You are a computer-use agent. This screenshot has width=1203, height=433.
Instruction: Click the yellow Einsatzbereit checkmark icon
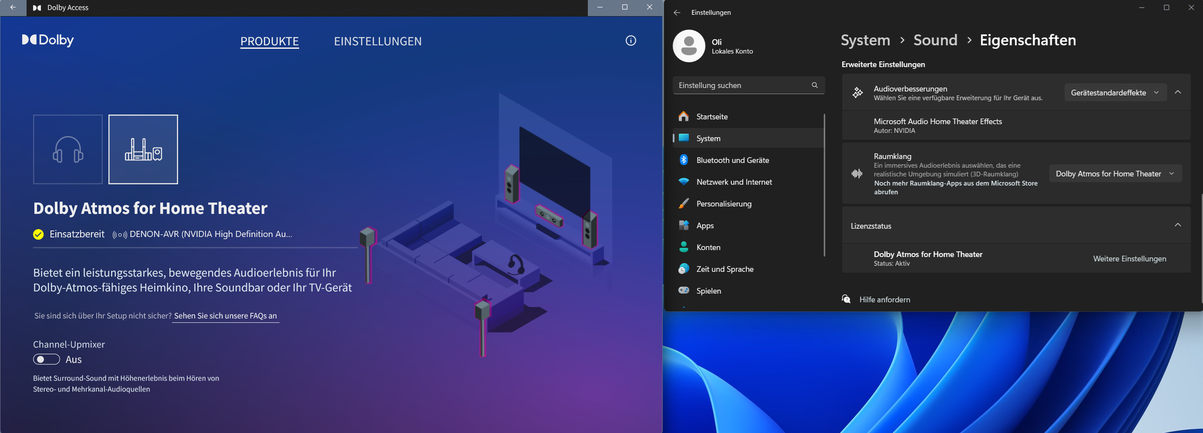coord(38,234)
